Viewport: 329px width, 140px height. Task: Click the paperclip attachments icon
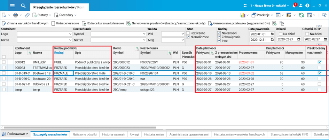tap(27, 15)
